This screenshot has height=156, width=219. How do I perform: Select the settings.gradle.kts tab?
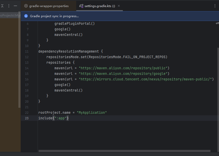pyautogui.click(x=100, y=6)
